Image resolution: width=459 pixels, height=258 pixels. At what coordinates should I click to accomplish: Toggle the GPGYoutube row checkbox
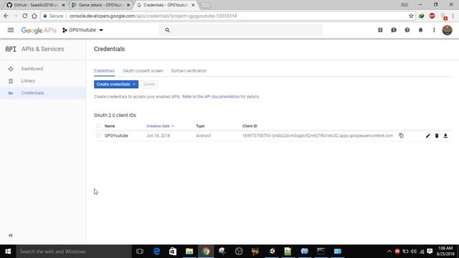[x=99, y=135]
